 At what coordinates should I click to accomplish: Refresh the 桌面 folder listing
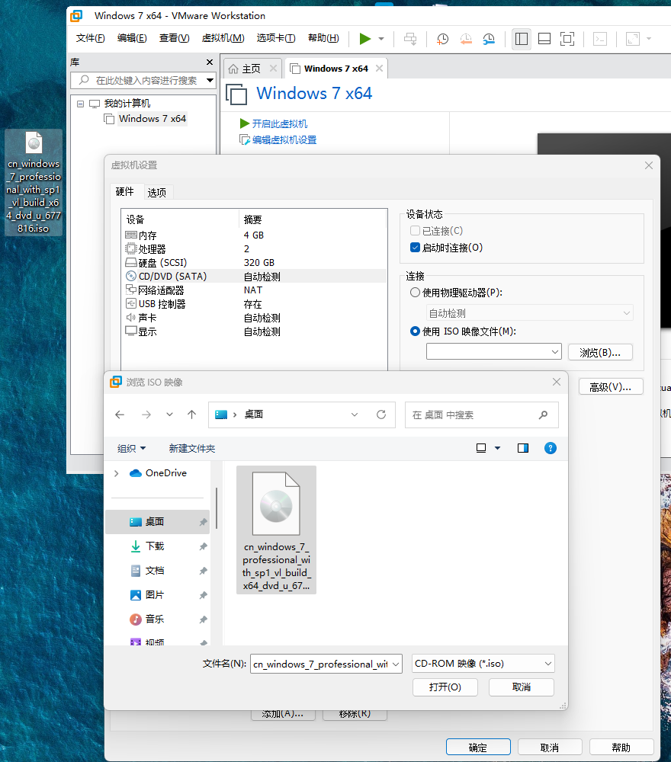coord(381,415)
